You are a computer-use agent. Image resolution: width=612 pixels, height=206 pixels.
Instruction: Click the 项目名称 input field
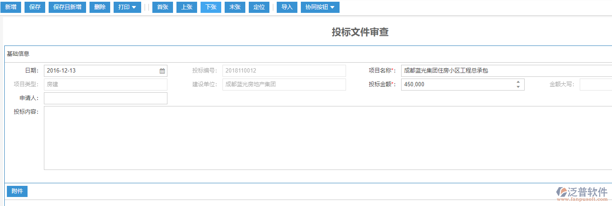[506, 71]
